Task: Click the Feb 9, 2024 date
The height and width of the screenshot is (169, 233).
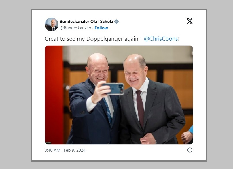Action: pos(75,150)
